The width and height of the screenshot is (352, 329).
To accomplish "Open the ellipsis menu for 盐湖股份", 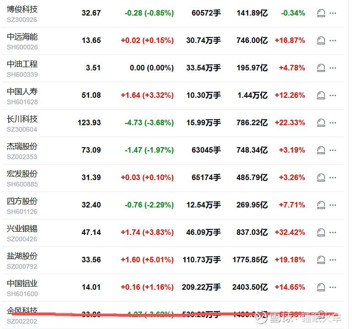I will 333,260.
